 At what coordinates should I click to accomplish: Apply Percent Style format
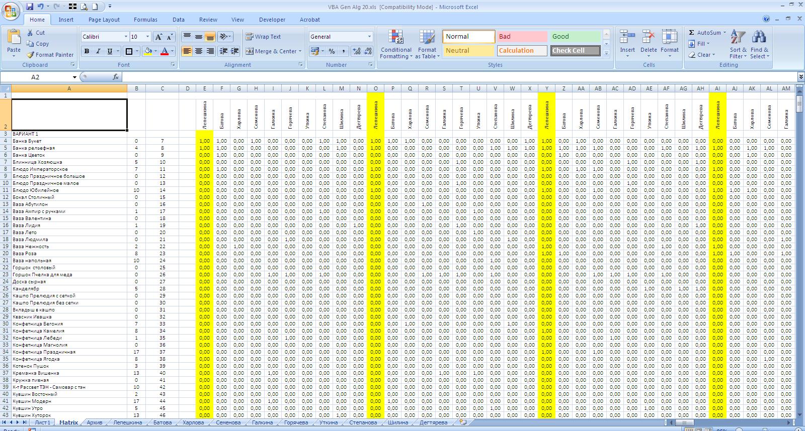point(332,51)
